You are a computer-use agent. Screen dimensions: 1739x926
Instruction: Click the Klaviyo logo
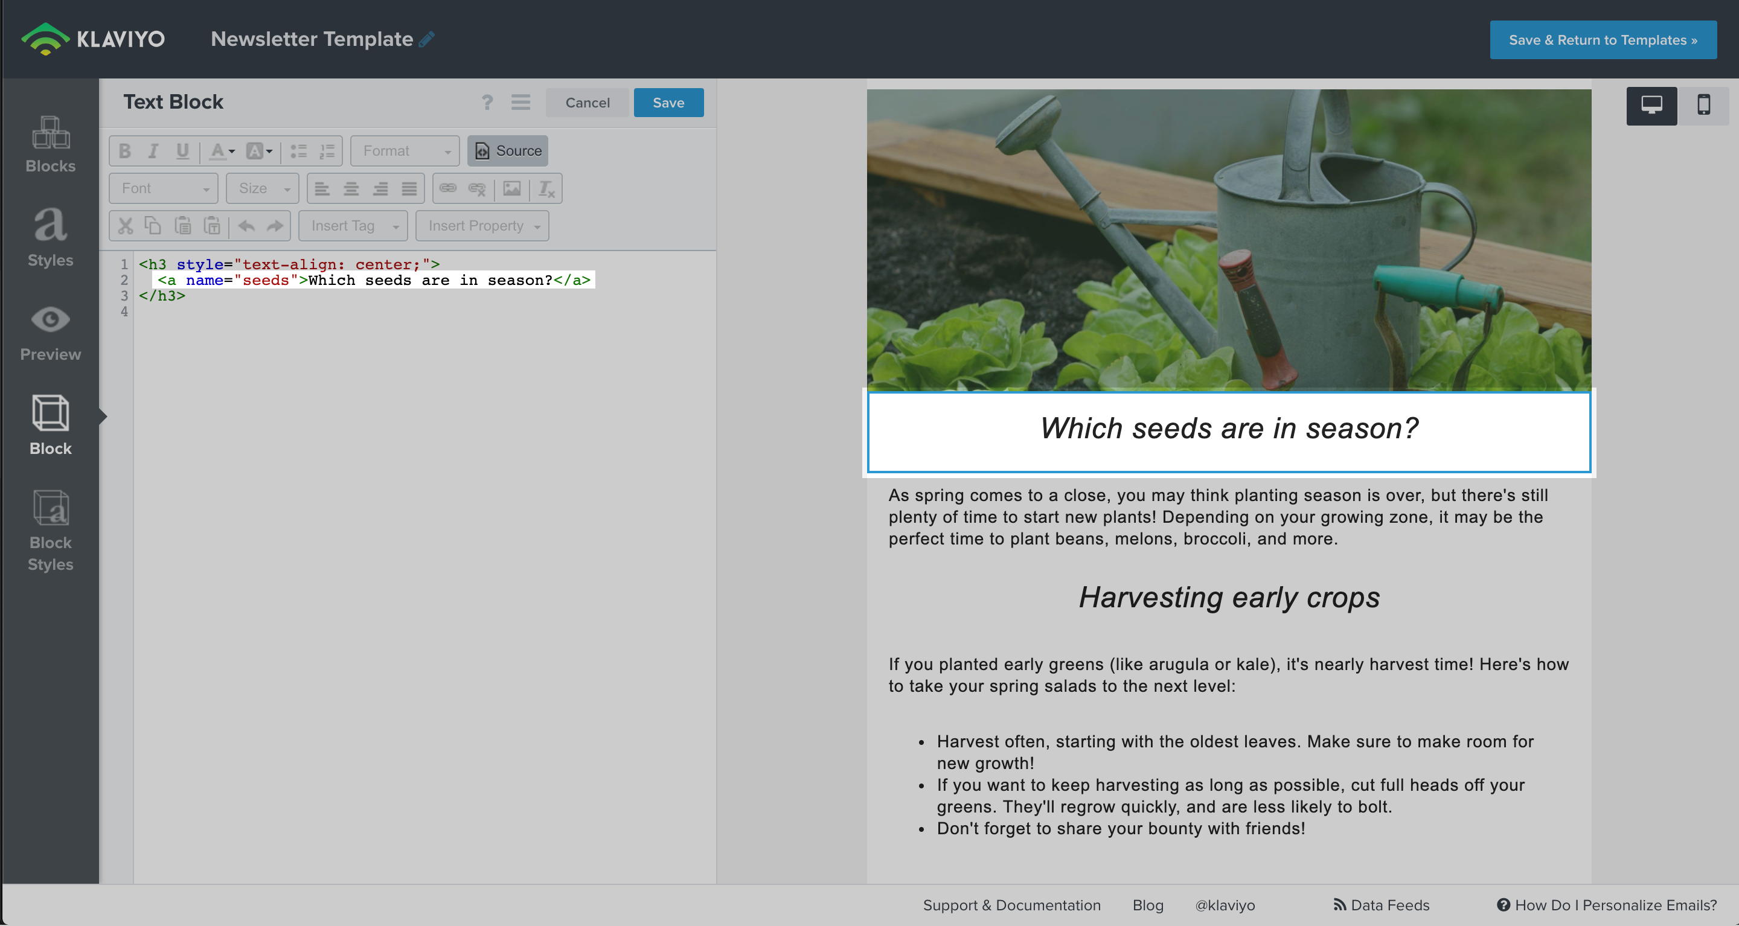coord(93,39)
